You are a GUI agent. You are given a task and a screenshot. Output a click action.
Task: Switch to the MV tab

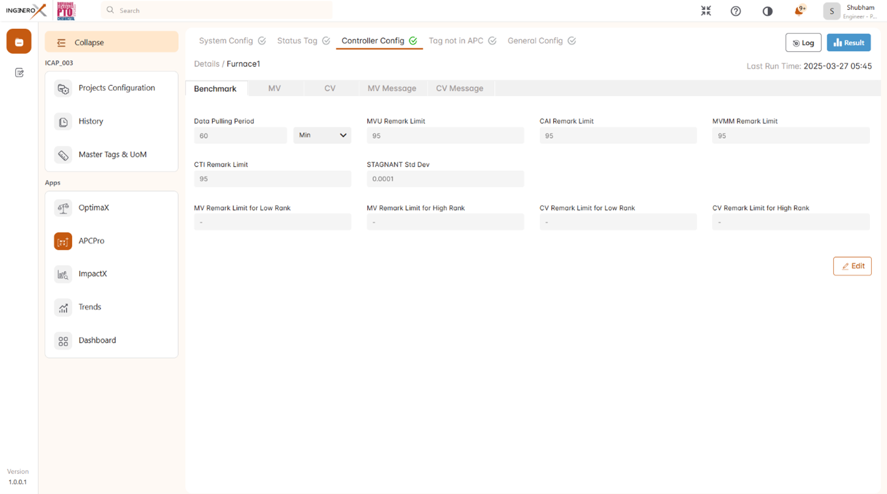274,89
